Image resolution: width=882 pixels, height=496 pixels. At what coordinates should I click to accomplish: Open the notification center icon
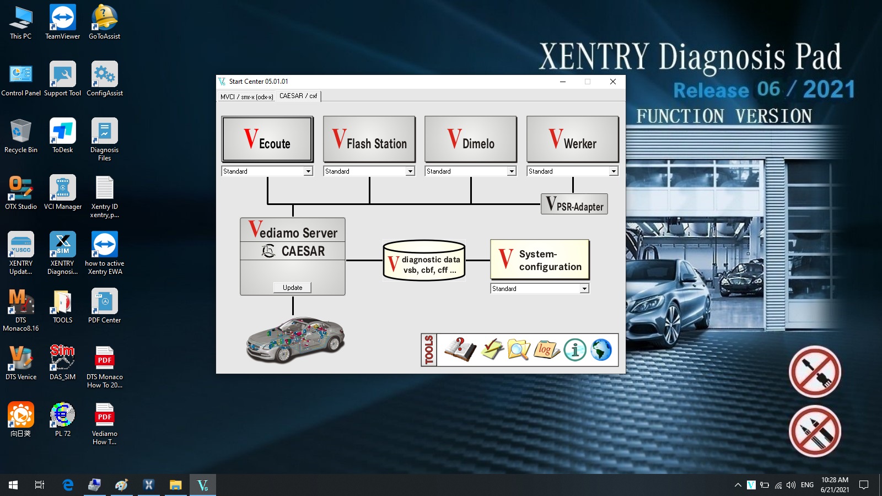(864, 485)
